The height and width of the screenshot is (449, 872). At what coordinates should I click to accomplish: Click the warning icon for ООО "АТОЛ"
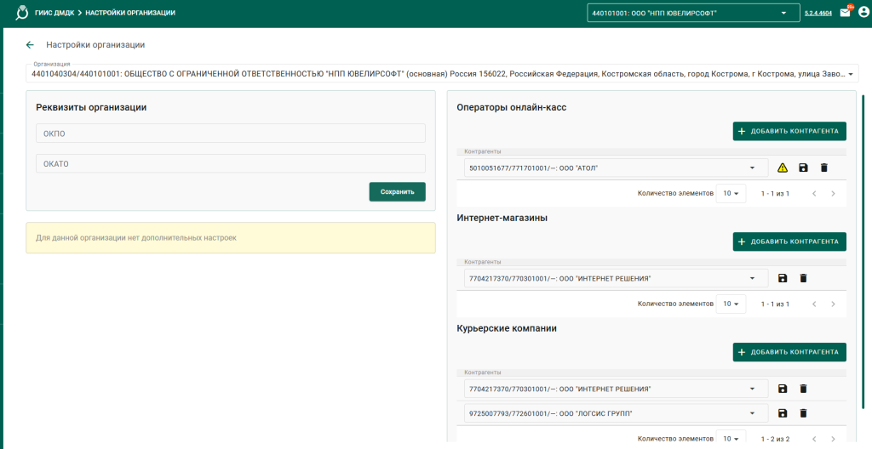pos(783,168)
